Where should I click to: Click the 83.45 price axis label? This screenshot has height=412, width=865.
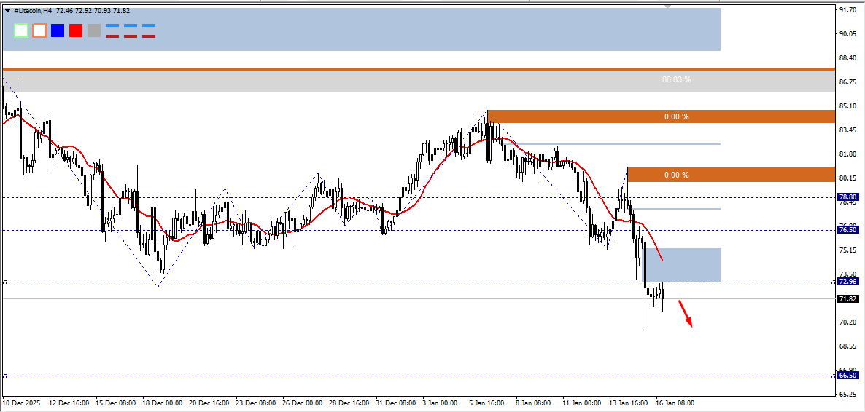click(847, 130)
